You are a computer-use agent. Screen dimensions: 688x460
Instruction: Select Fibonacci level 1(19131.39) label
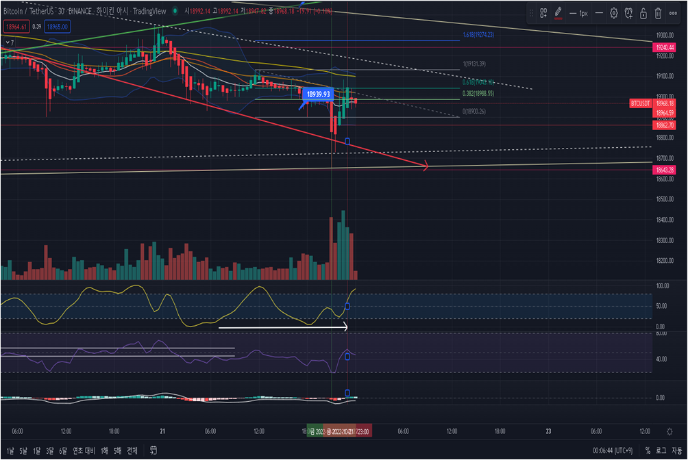pyautogui.click(x=474, y=64)
